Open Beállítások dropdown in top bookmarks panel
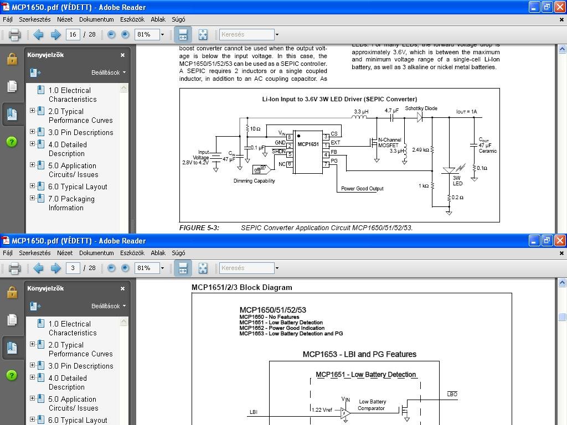 coord(108,72)
